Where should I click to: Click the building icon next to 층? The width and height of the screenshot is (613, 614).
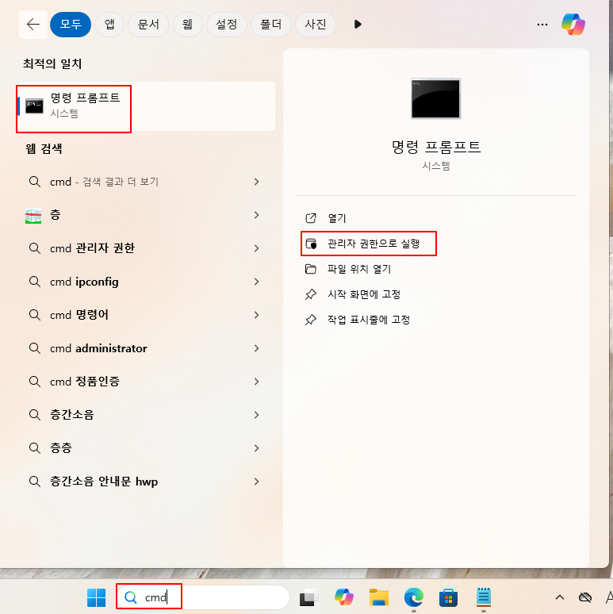coord(33,216)
